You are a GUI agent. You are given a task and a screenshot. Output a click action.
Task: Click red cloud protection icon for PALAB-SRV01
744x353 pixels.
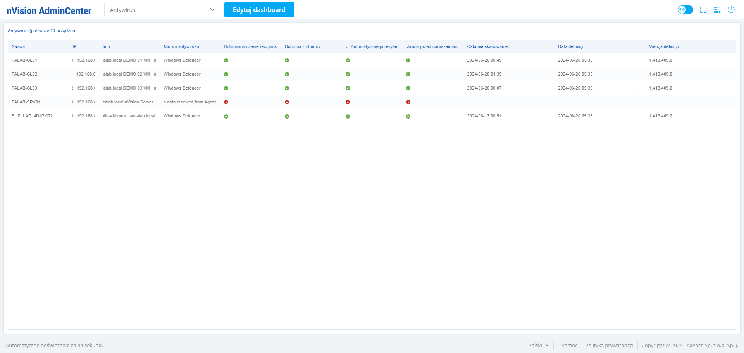[287, 102]
